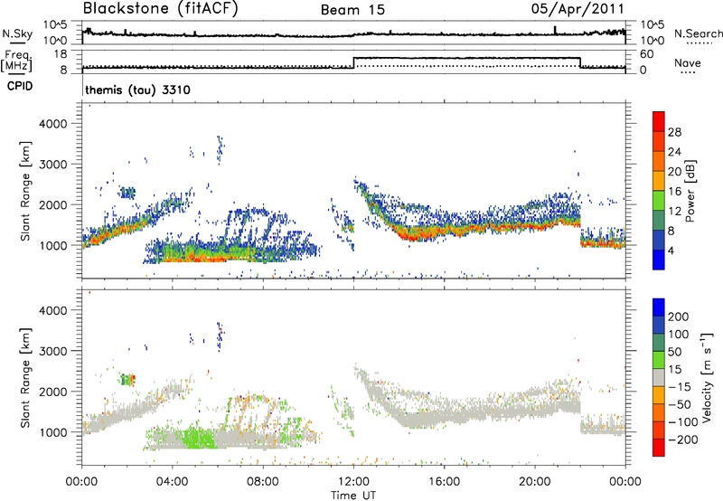Select the N.Sky legend label
Viewport: 723px width, 501px height.
(x=17, y=33)
